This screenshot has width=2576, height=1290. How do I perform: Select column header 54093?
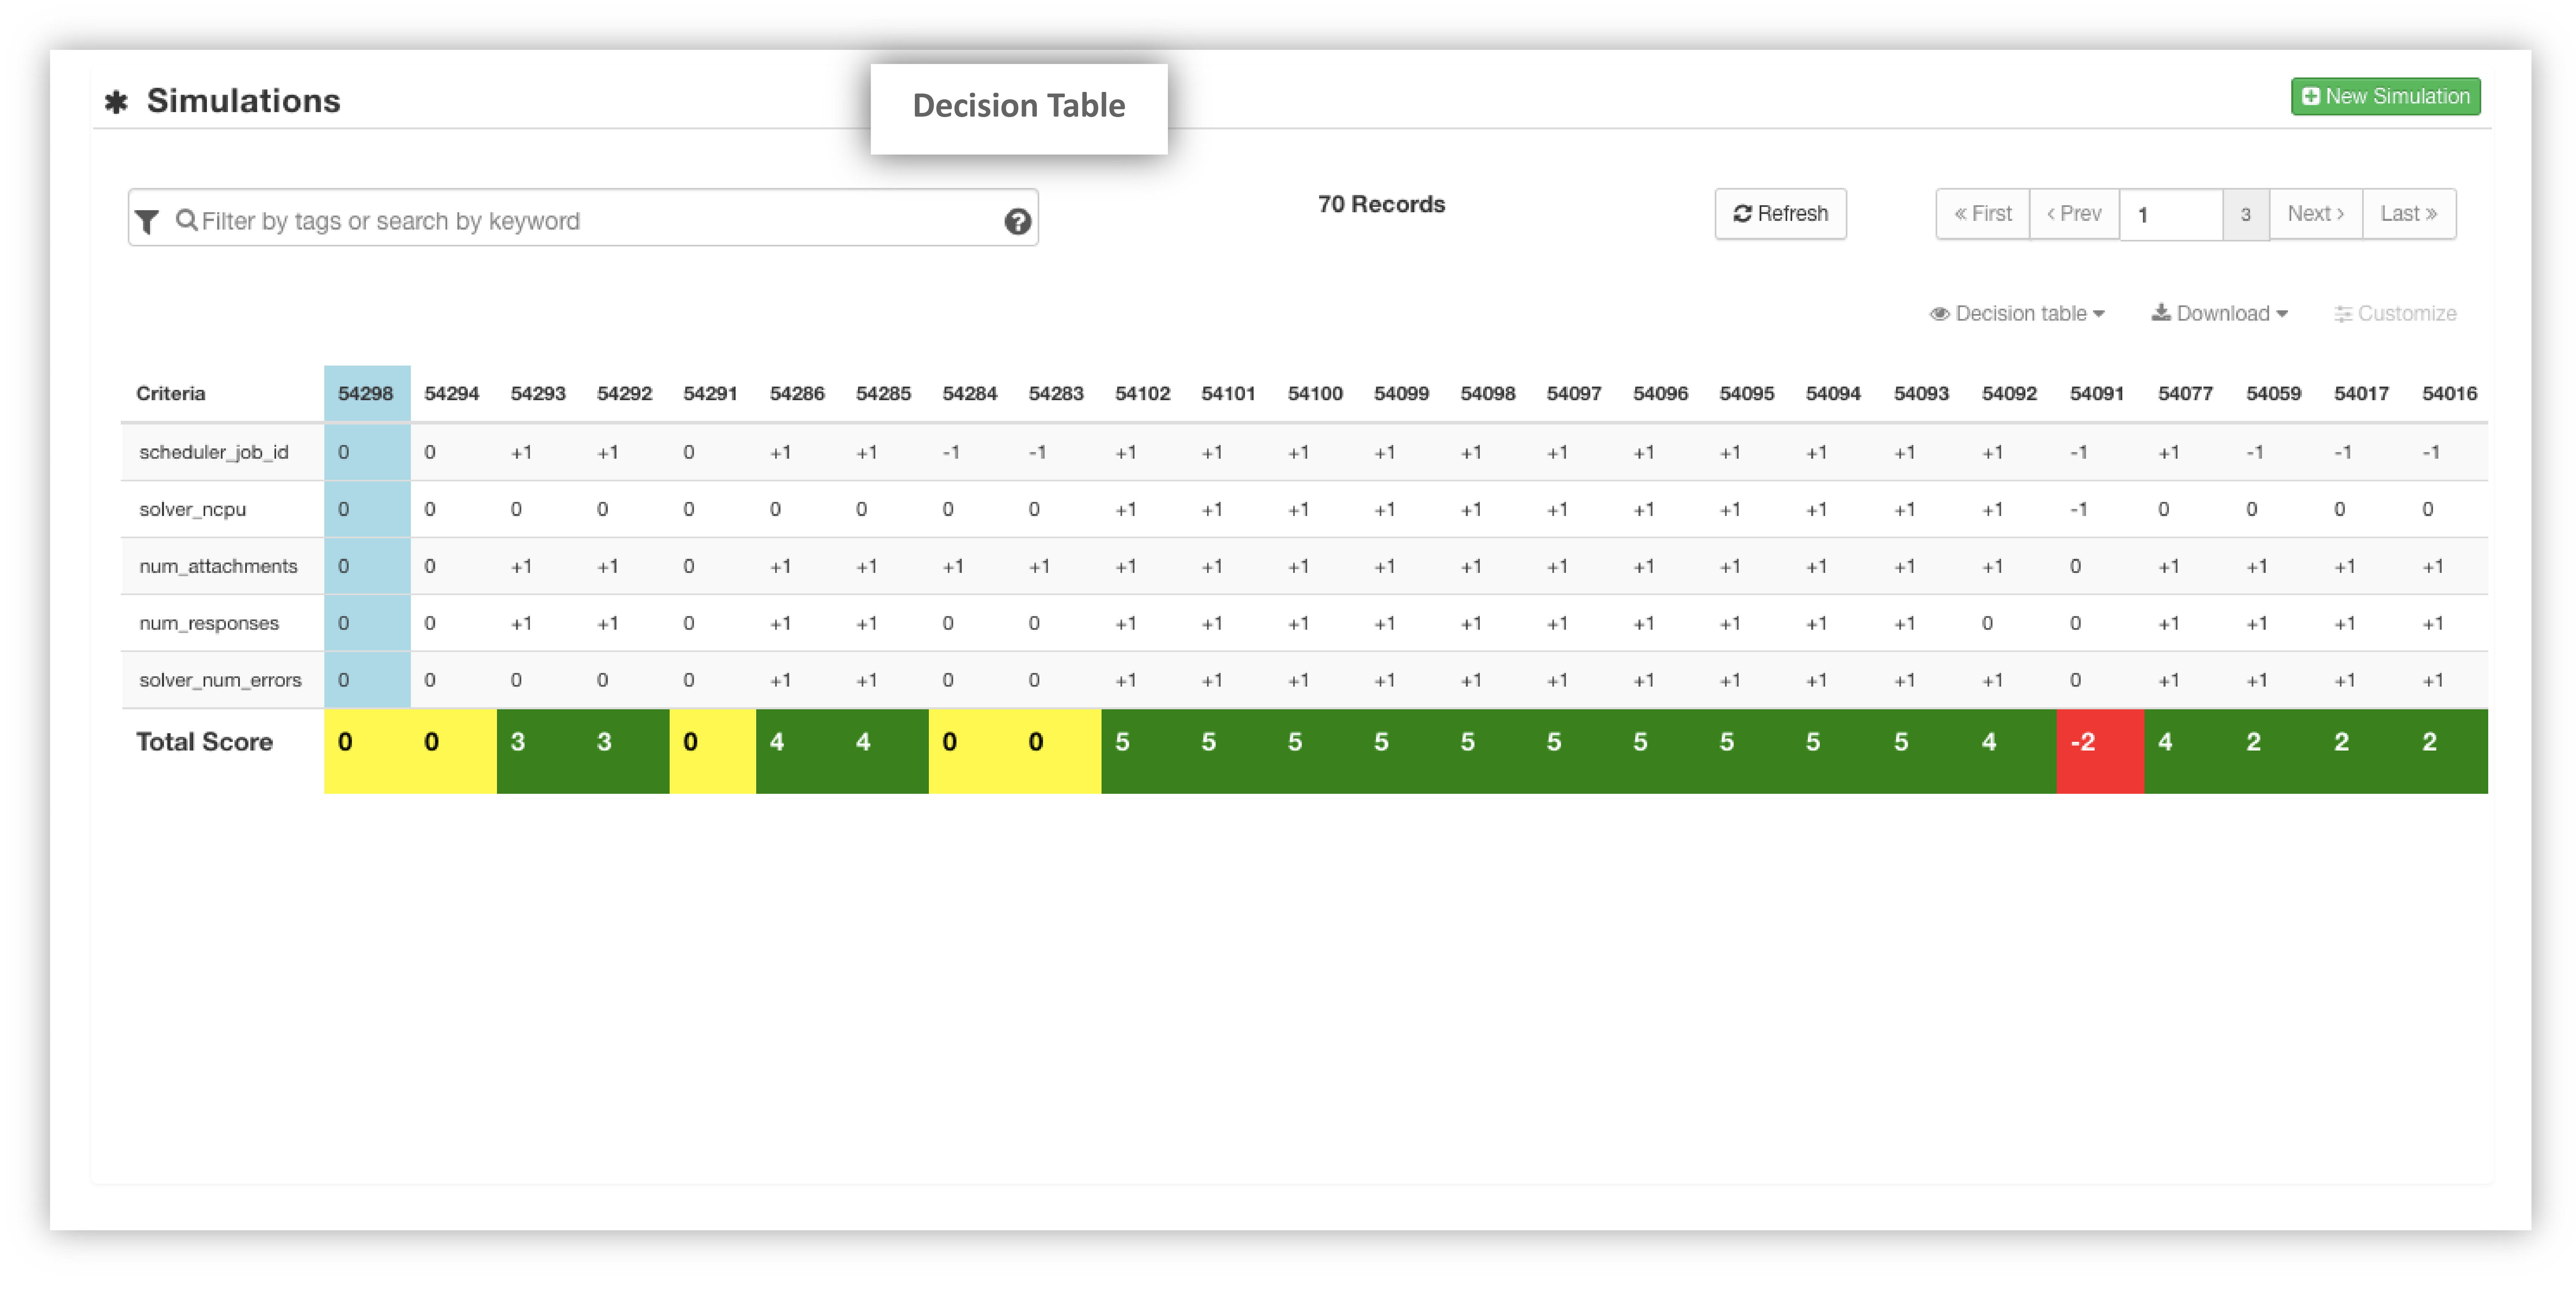click(1921, 393)
